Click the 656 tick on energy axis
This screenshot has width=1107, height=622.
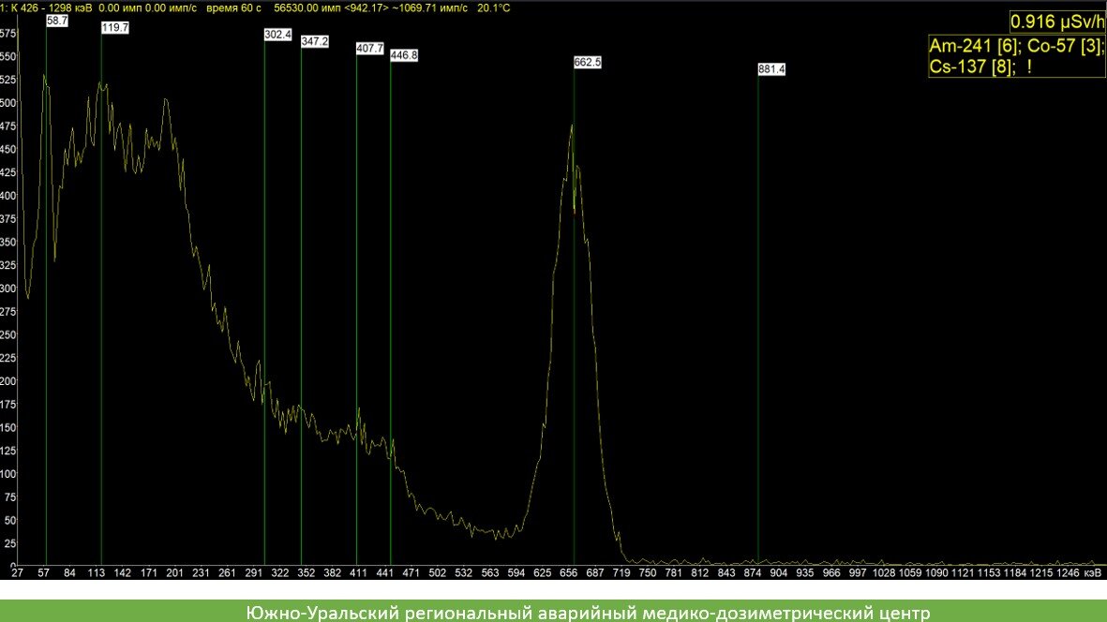568,573
